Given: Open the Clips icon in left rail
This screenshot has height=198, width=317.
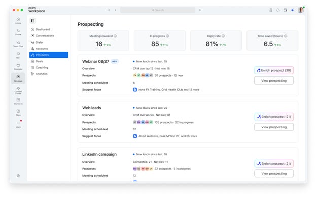Looking at the screenshot, I should (18, 112).
